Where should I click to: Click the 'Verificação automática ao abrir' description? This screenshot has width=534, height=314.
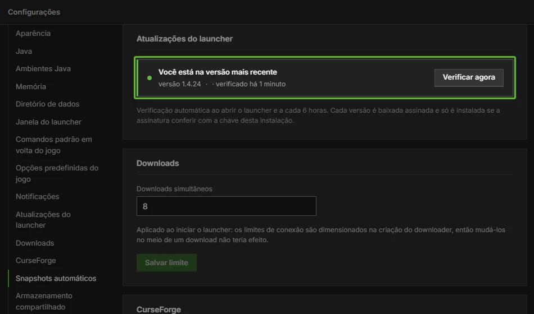[318, 115]
